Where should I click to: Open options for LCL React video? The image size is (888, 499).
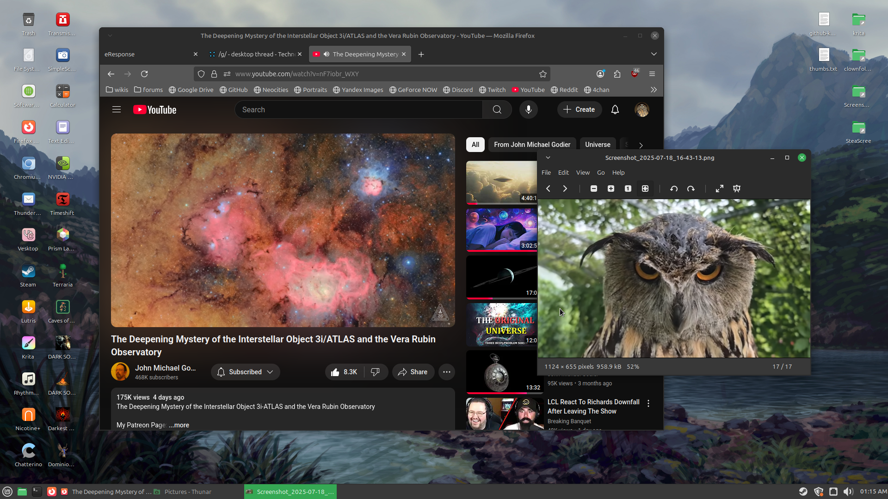coord(648,403)
